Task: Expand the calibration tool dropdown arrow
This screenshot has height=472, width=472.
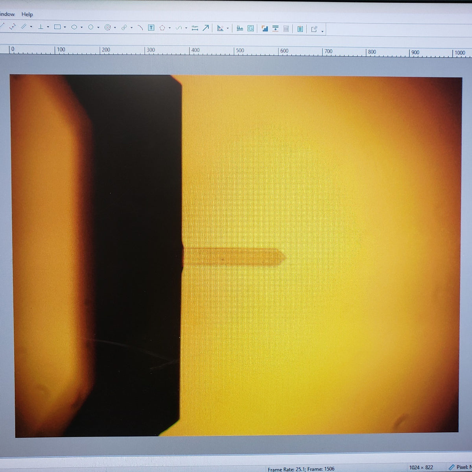Action: click(228, 28)
